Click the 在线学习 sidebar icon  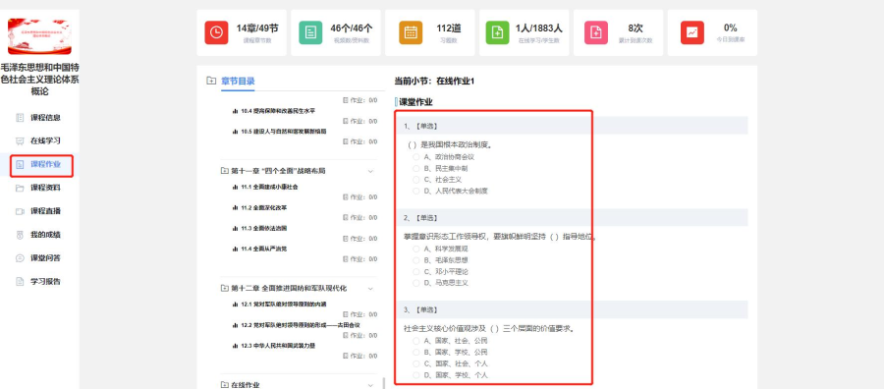20,140
